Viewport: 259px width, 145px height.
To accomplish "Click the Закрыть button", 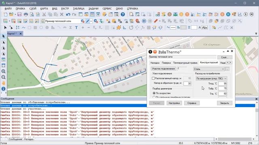I will coord(225,103).
